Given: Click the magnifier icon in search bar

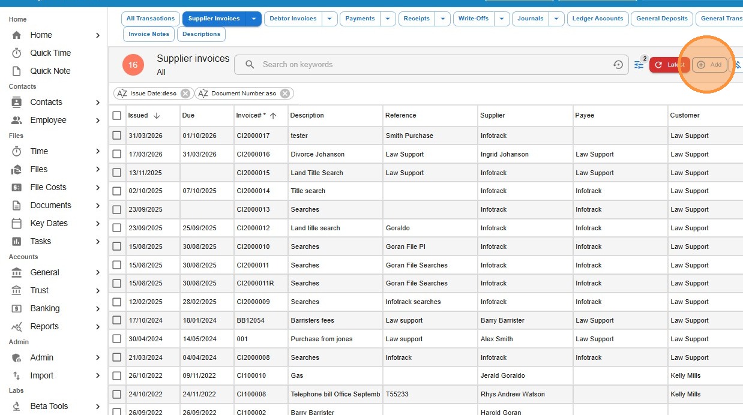Looking at the screenshot, I should click(x=250, y=65).
